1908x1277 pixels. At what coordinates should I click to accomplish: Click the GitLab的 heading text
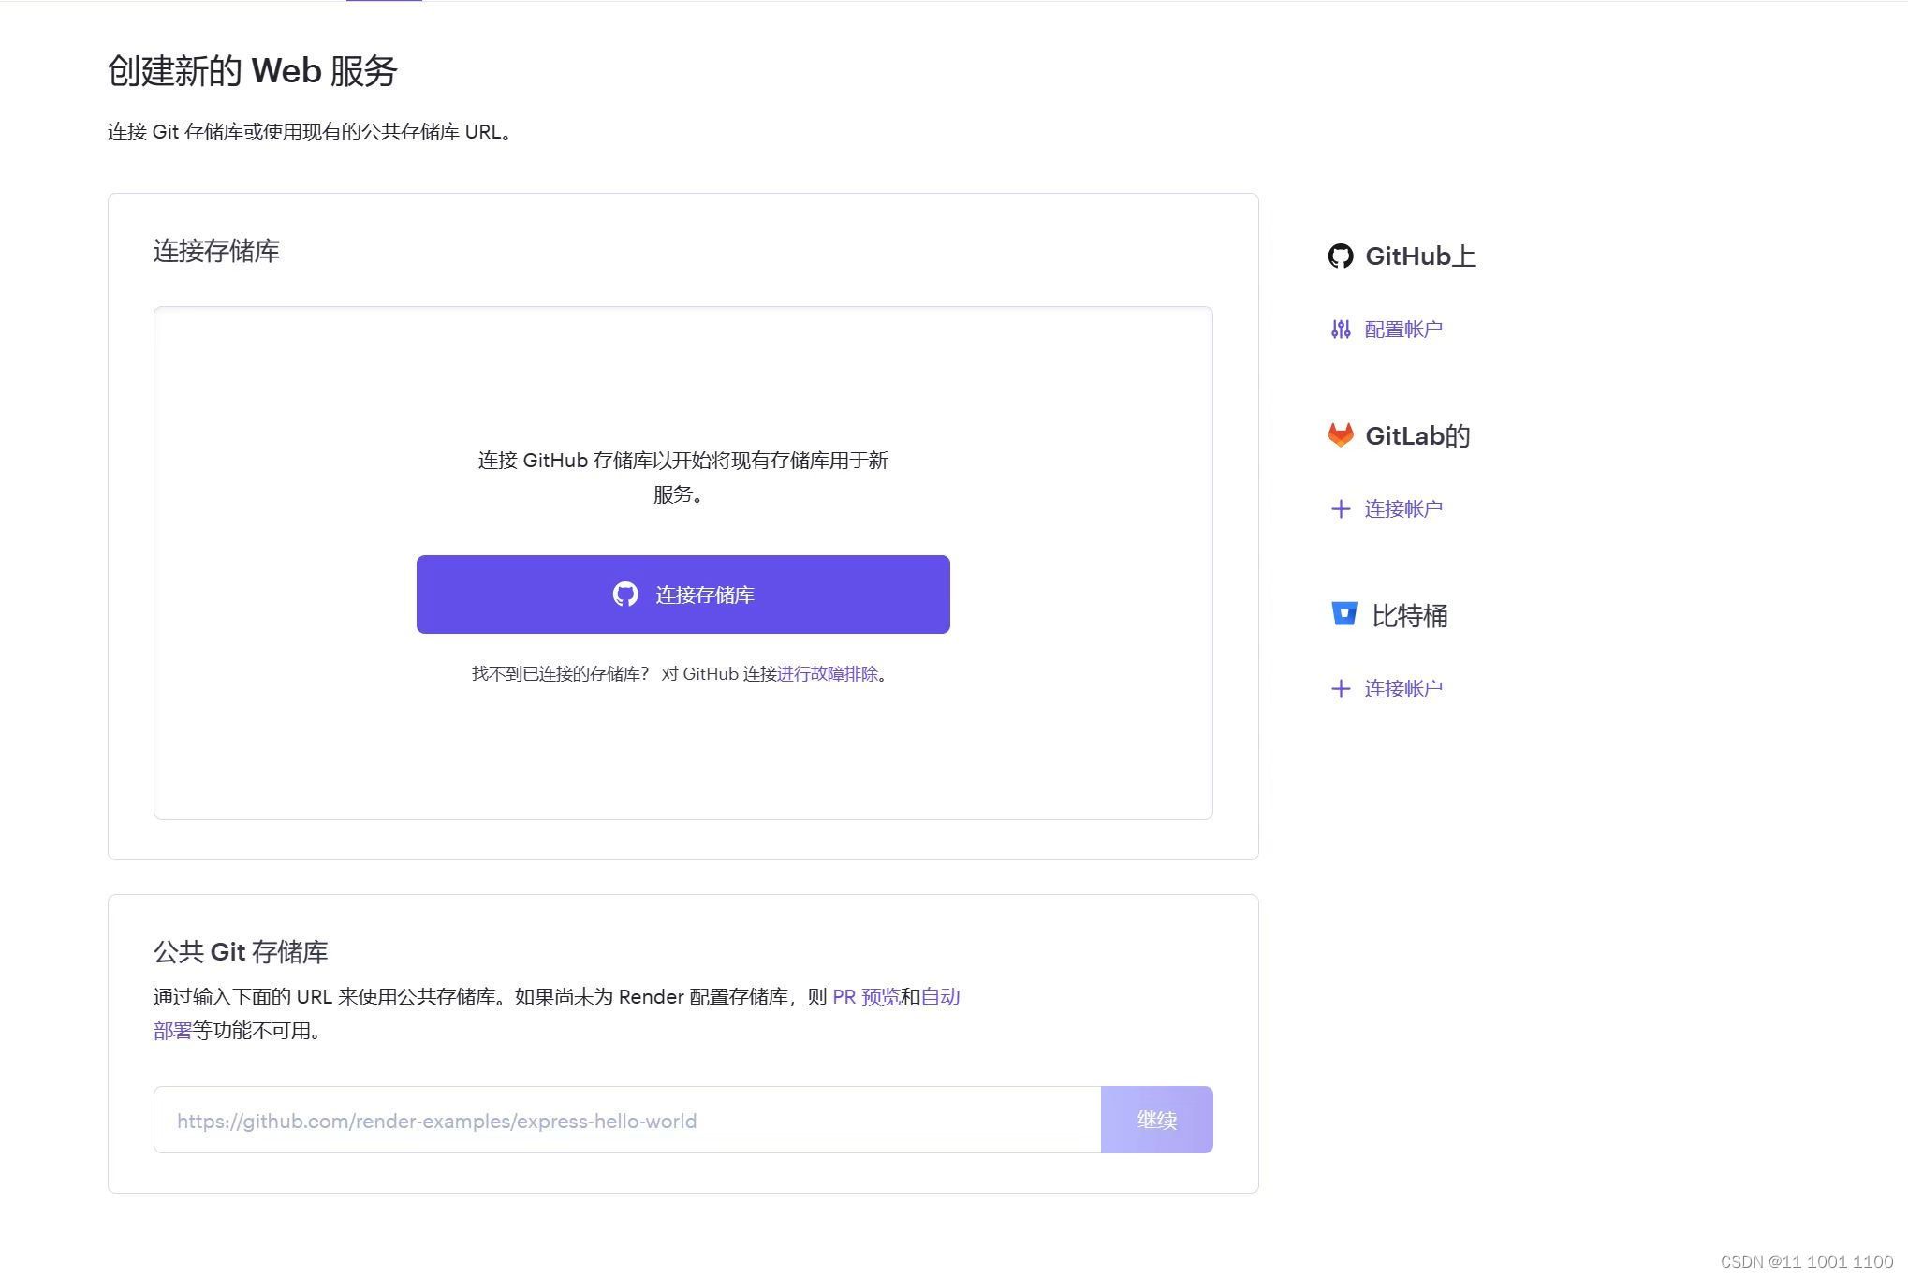click(x=1416, y=435)
